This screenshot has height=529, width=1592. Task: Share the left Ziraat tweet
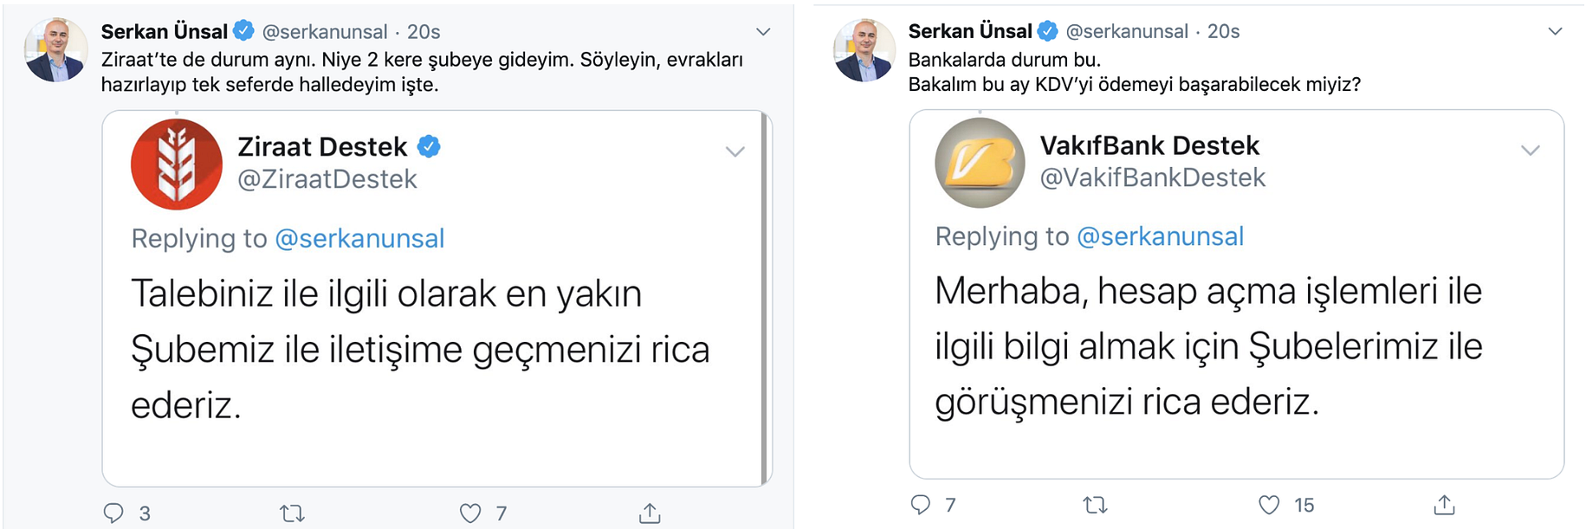pos(650,513)
